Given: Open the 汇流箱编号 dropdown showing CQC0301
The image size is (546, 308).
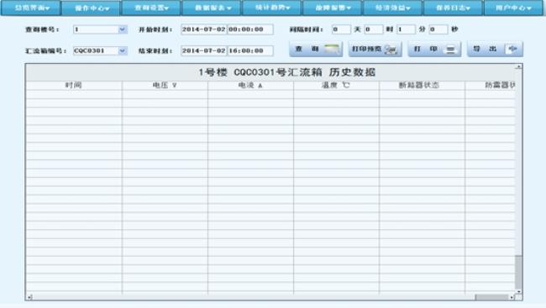Looking at the screenshot, I should pos(100,51).
